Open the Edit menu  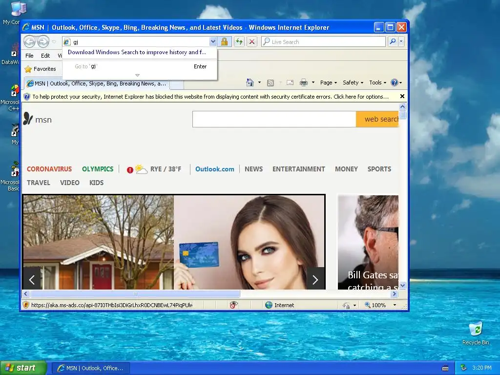[45, 56]
